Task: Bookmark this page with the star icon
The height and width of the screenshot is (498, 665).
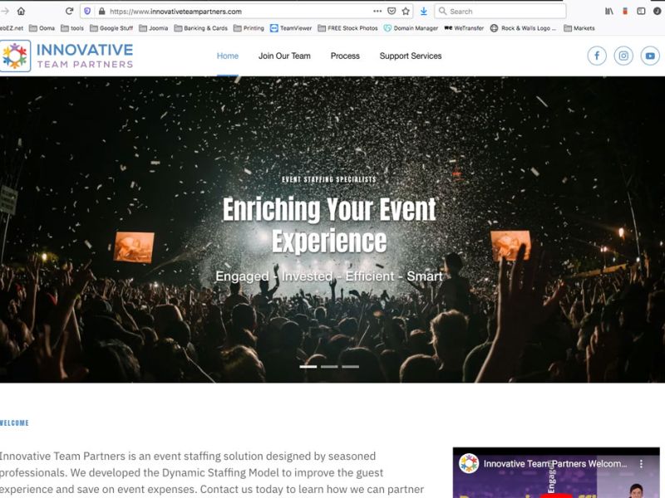Action: click(406, 12)
